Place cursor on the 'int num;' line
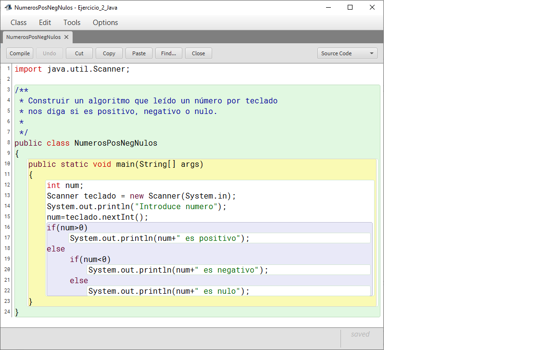 (x=65, y=186)
